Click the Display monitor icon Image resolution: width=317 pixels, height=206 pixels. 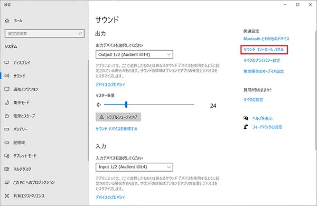(7, 62)
